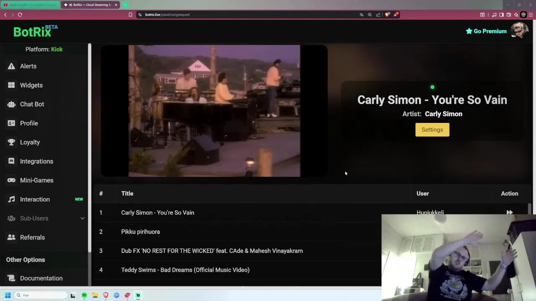Screen dimensions: 536x301
Task: Bookmark this page
Action: [130, 15]
